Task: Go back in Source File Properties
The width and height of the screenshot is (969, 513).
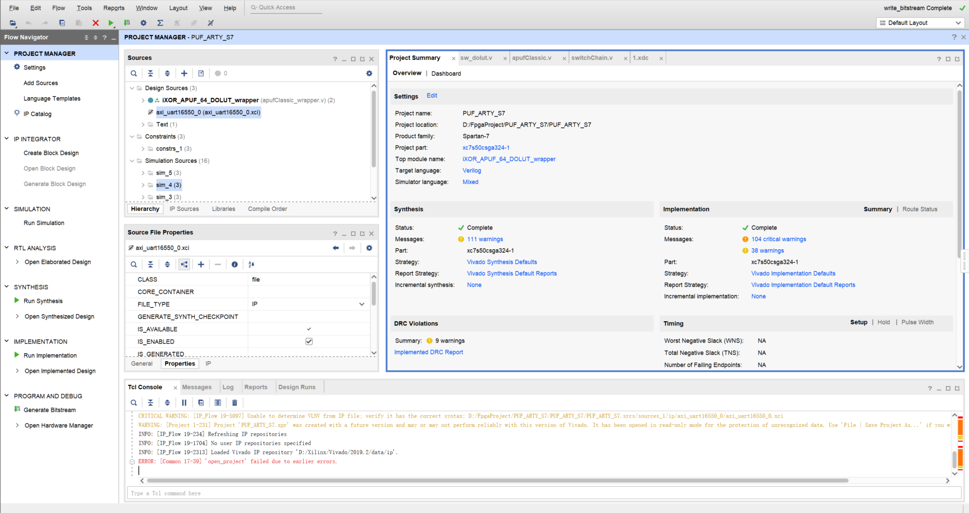Action: coord(336,248)
